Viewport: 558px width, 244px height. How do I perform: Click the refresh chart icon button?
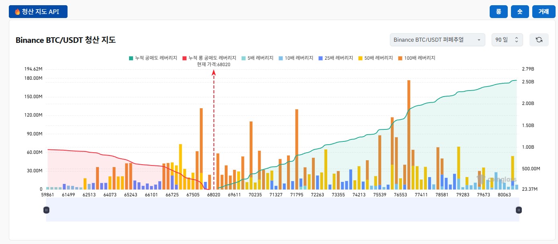coord(539,40)
